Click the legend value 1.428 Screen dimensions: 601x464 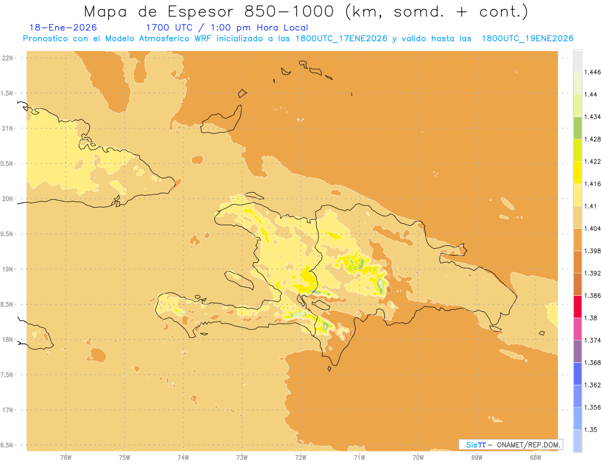(592, 139)
